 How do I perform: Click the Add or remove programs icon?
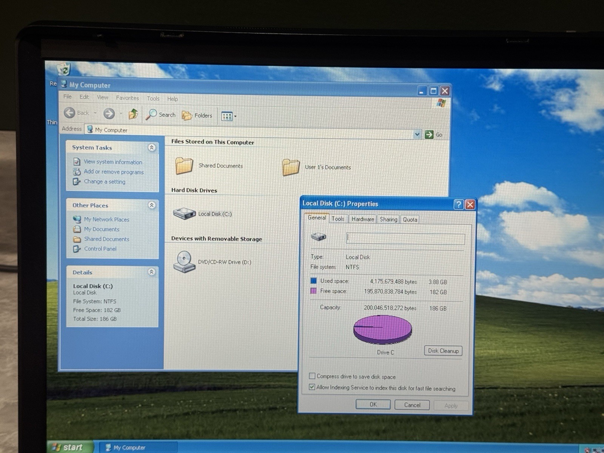click(77, 172)
